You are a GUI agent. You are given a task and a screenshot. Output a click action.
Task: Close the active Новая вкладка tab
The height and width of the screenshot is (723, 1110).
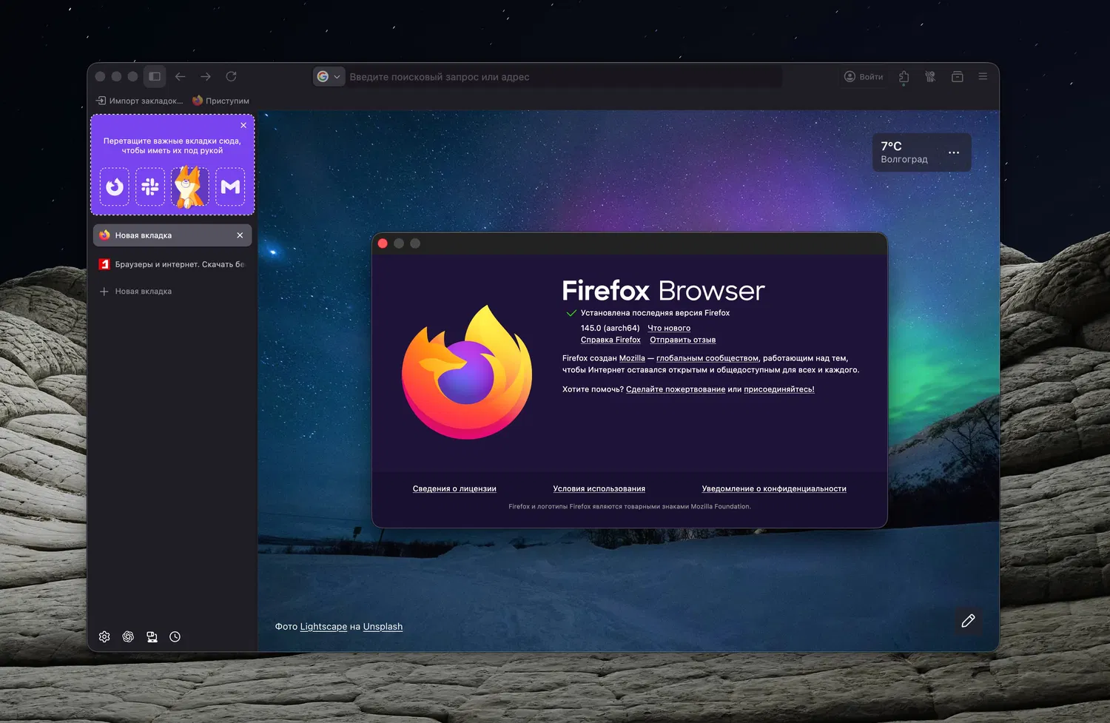point(240,235)
